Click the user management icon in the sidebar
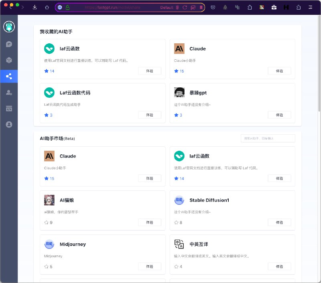Screen dimensions: 321x283 (x=9, y=92)
